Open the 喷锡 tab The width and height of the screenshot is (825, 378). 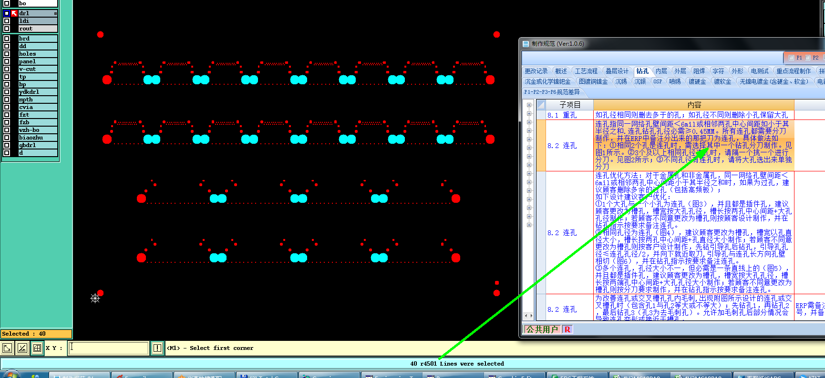pyautogui.click(x=675, y=81)
